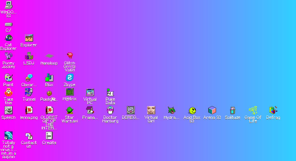Click the M@trix icon

[70, 92]
